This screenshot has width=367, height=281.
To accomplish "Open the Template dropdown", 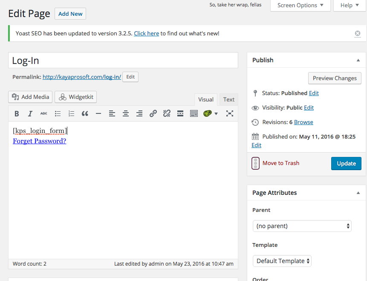I will coord(282,261).
